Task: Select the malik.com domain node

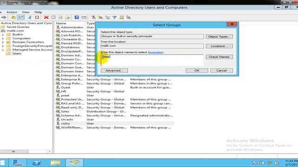Action: pos(15,31)
